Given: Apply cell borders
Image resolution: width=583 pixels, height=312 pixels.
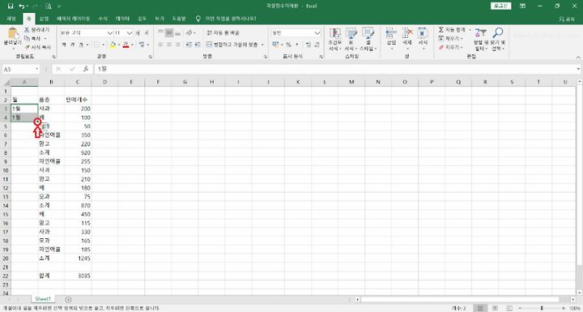Looking at the screenshot, I should [x=96, y=45].
